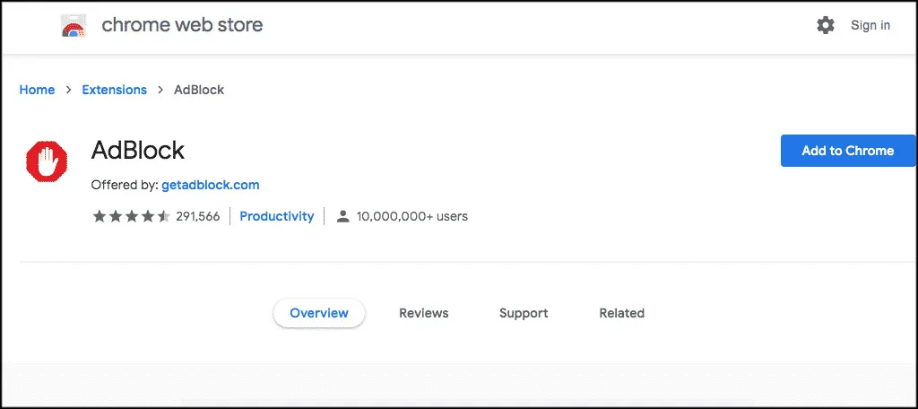The image size is (918, 409).
Task: Click the "chrome web store" header title
Action: point(182,25)
